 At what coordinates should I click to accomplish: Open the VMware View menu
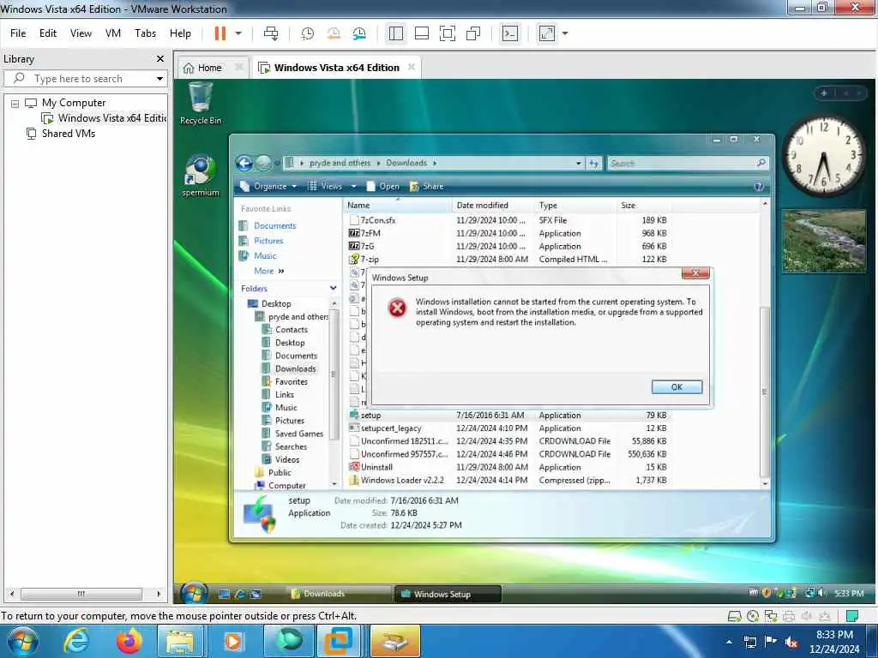pyautogui.click(x=81, y=33)
